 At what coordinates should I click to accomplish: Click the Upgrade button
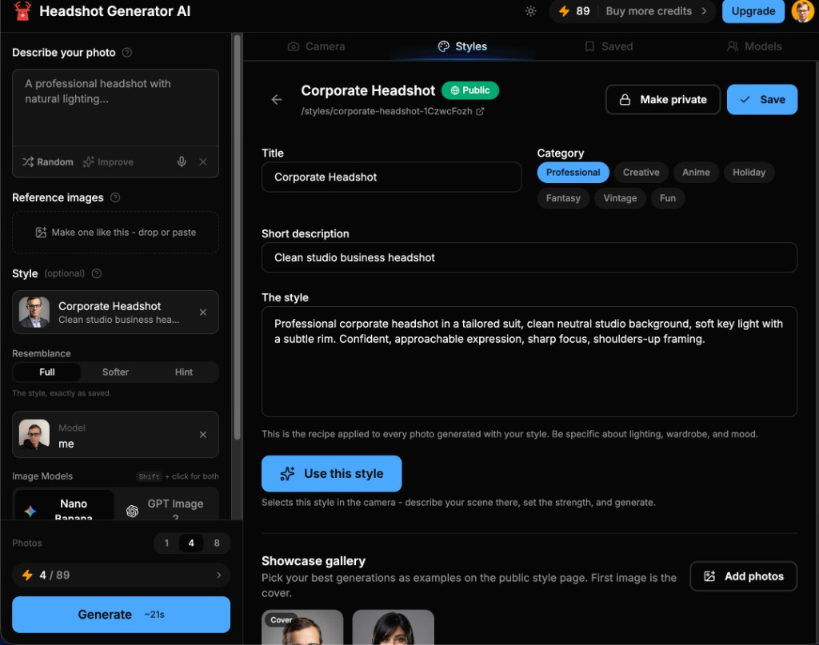753,11
